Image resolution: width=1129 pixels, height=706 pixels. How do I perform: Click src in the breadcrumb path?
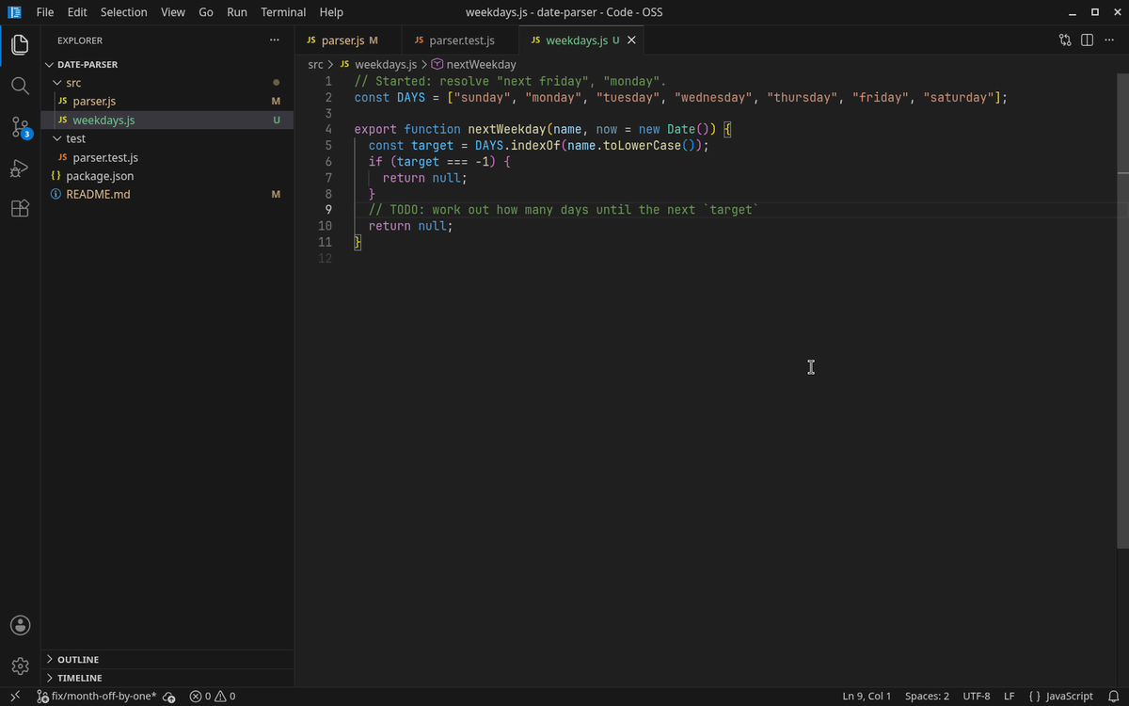[316, 65]
